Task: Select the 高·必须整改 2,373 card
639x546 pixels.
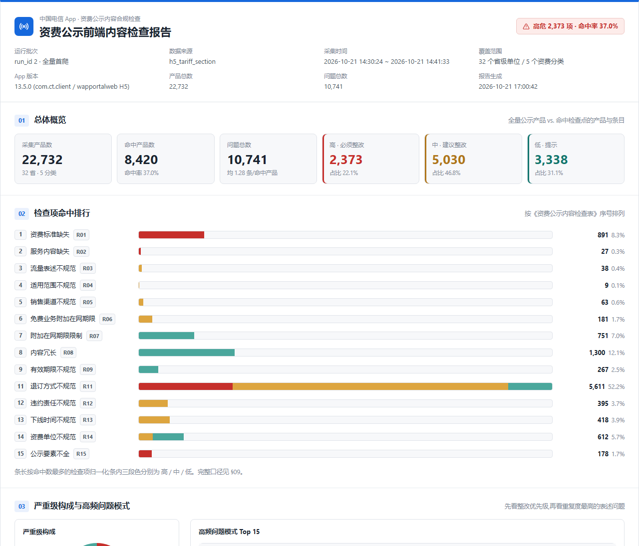Action: pyautogui.click(x=371, y=159)
